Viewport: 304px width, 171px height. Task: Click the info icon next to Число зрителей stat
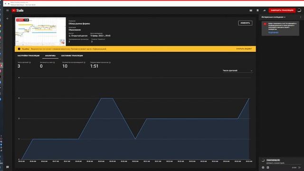30,62
